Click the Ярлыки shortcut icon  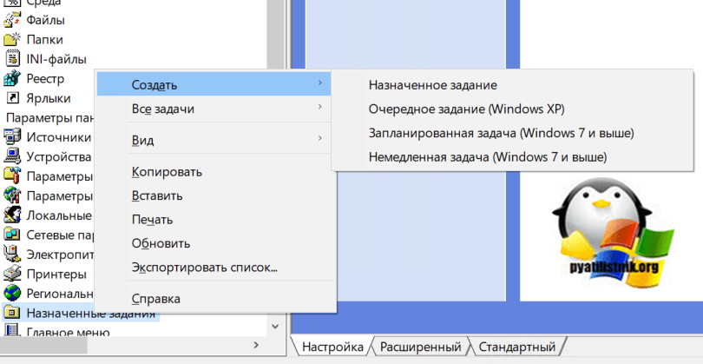12,98
